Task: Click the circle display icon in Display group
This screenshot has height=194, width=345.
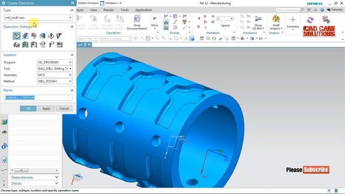Action: click(175, 27)
